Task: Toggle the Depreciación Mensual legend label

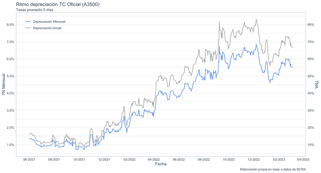Action: (x=49, y=22)
